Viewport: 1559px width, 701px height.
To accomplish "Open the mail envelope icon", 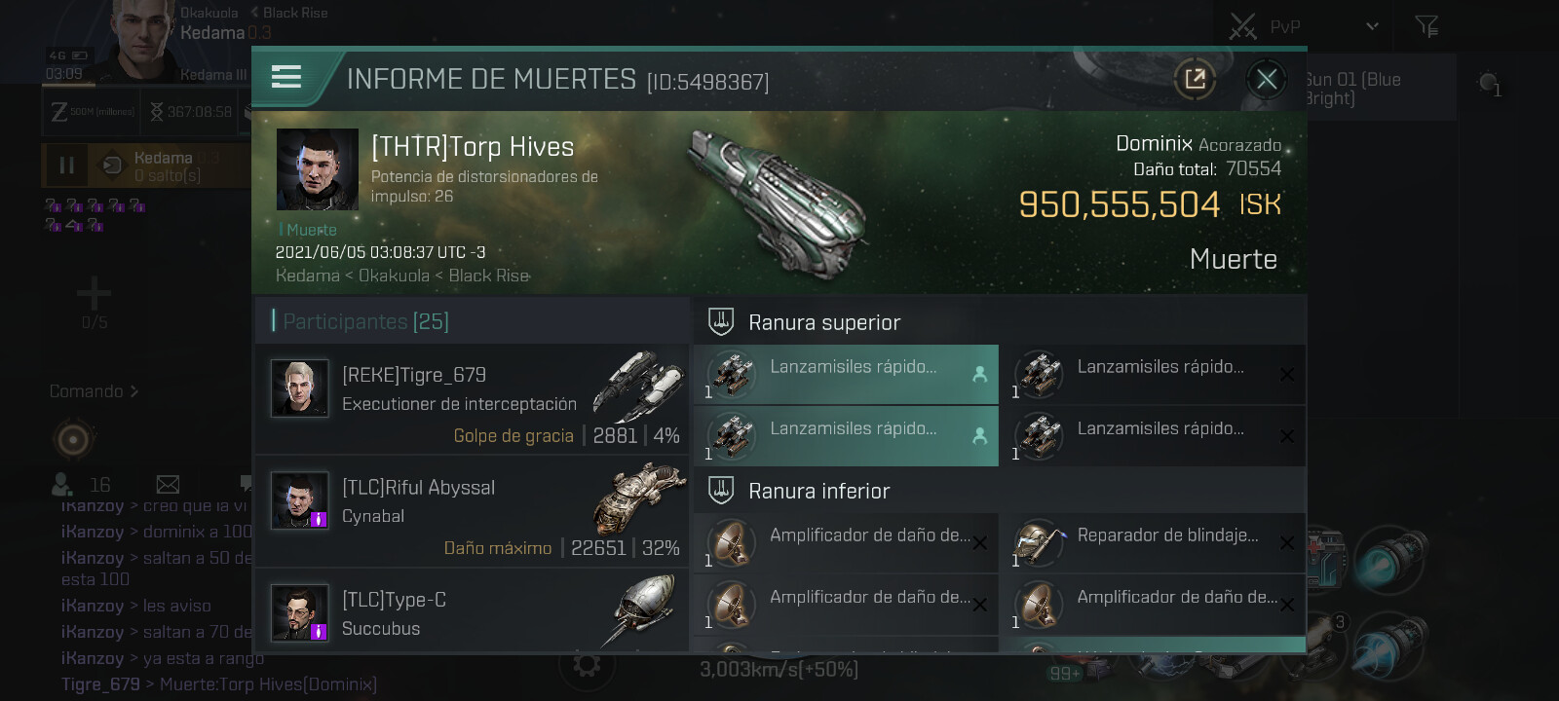I will 168,484.
